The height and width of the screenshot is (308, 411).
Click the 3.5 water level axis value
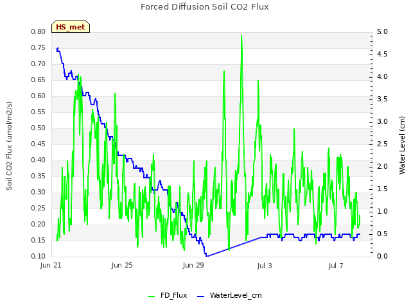382,99
